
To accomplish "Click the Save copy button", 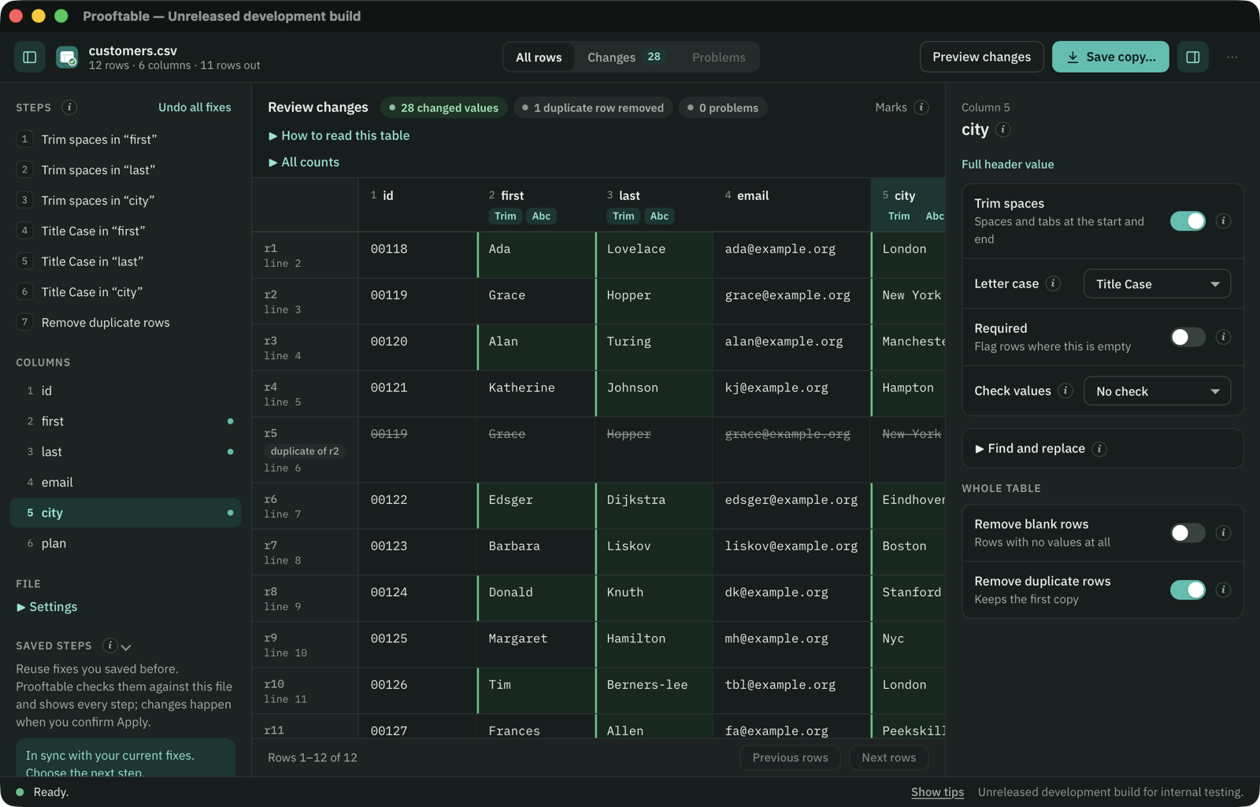I will pos(1110,57).
